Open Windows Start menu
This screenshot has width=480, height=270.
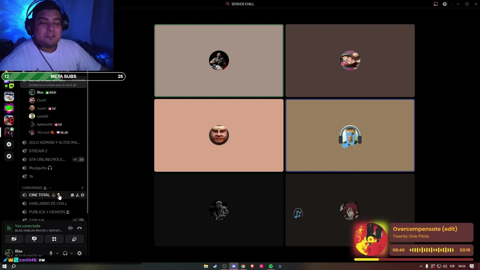coord(4,266)
